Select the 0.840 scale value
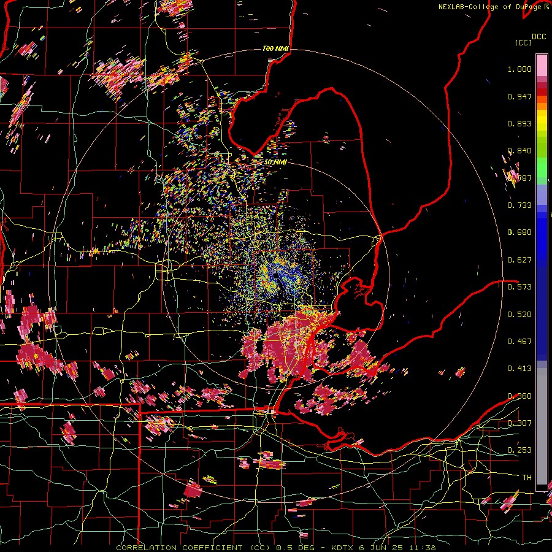552x552 pixels. (519, 151)
